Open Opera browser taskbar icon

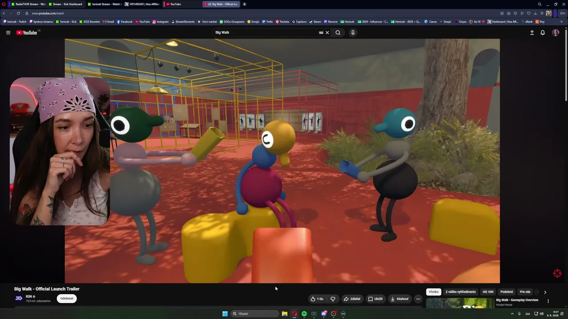point(294,314)
